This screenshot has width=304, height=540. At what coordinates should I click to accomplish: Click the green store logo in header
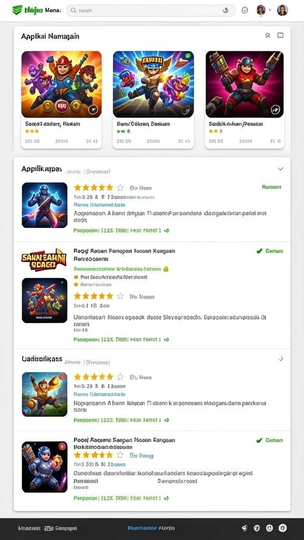tap(17, 10)
